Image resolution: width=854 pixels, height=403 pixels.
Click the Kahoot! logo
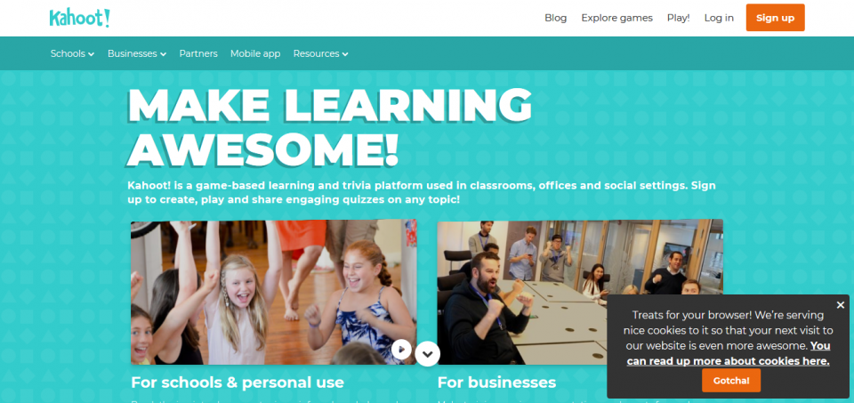tap(79, 18)
